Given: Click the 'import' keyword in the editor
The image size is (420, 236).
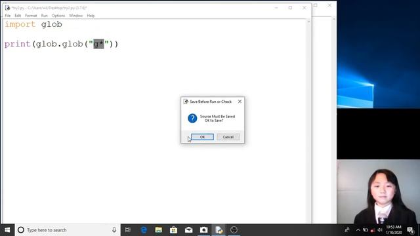Looking at the screenshot, I should [20, 24].
